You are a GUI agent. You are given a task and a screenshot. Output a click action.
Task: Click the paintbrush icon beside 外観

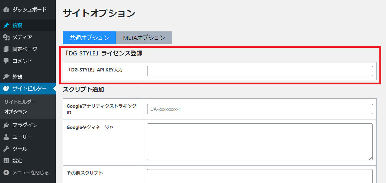tap(6, 77)
